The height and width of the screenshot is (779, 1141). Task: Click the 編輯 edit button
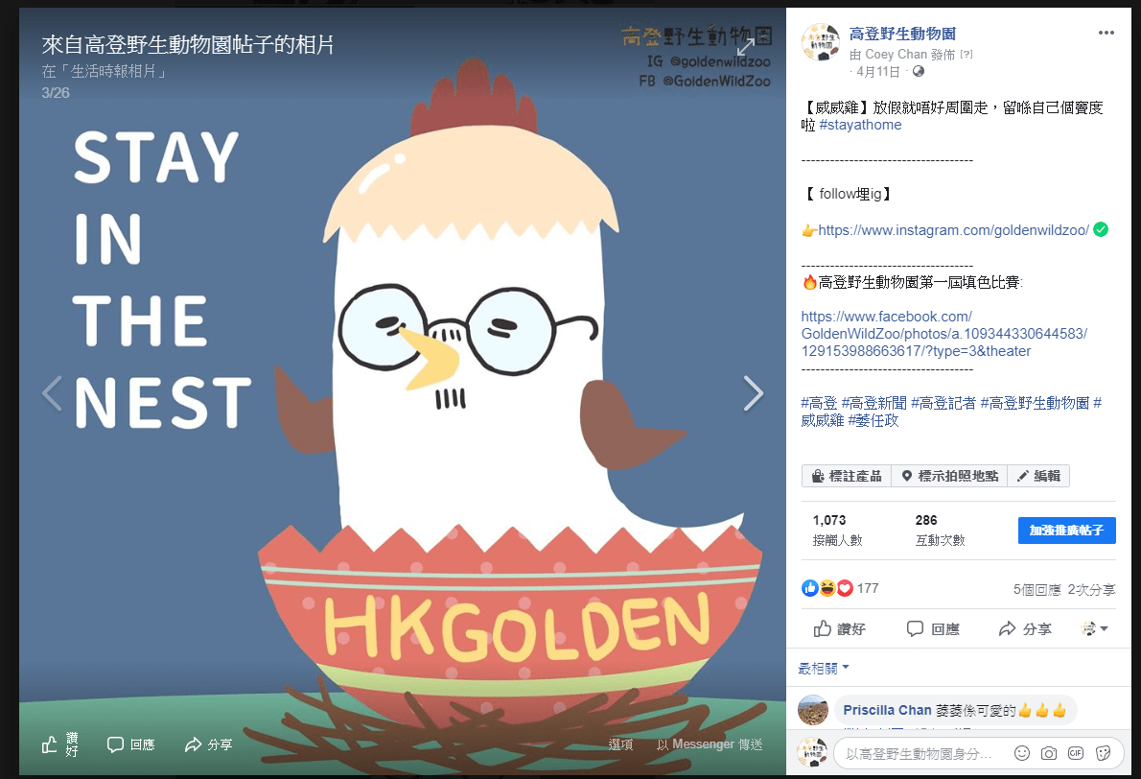tap(1038, 476)
